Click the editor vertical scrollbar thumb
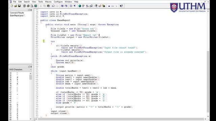This screenshot has height=121, width=216. click(x=208, y=81)
